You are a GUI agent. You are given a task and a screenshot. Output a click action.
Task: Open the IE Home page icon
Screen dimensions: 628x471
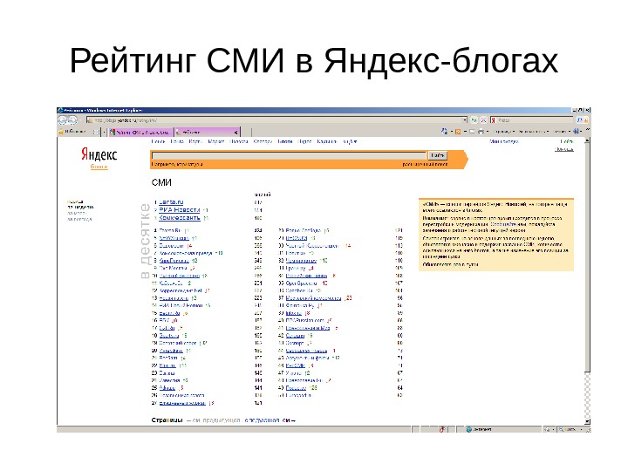click(444, 132)
